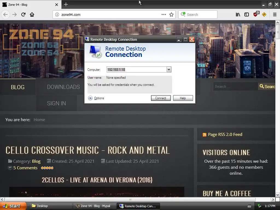280x210 pixels.
Task: Close the Zone 94 - Blog tab
Action: (x=56, y=5)
